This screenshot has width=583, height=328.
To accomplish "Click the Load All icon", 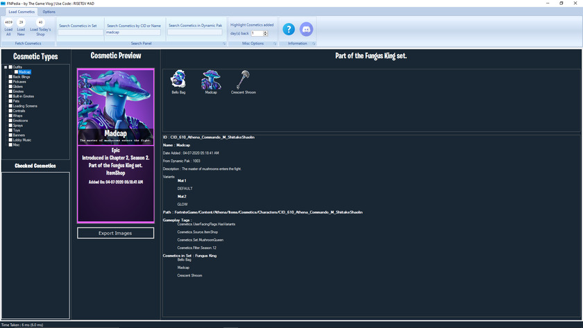I will [9, 23].
